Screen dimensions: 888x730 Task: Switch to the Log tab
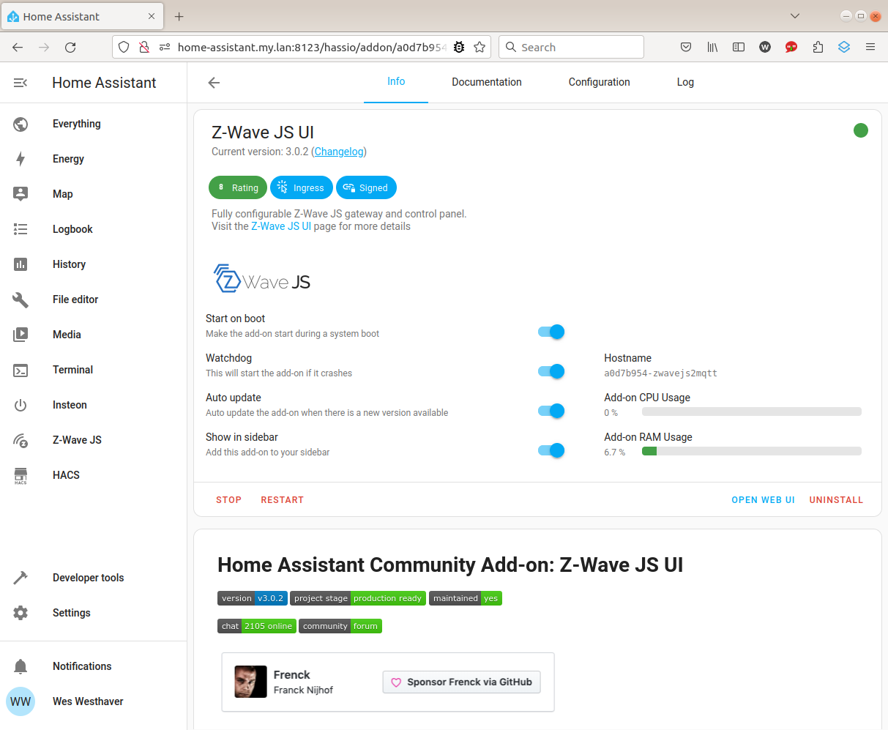(685, 82)
